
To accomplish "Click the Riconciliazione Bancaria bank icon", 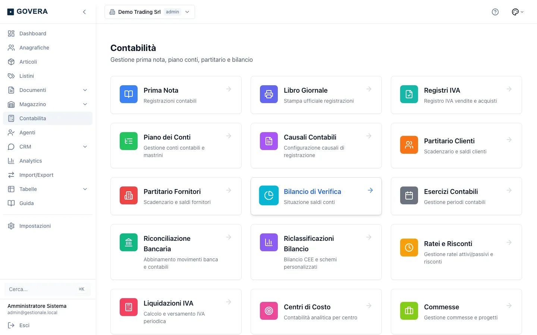I will 129,242.
